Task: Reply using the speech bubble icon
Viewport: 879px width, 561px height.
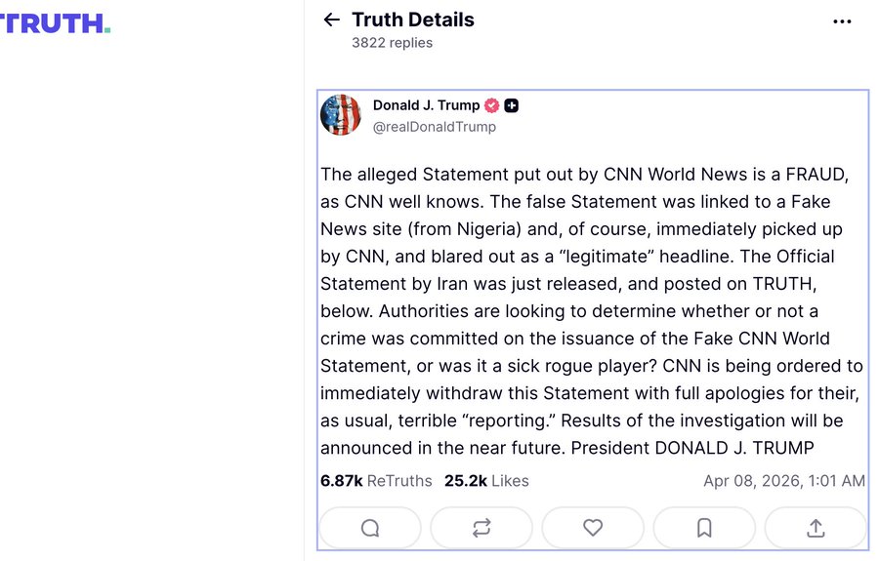Action: pyautogui.click(x=370, y=528)
